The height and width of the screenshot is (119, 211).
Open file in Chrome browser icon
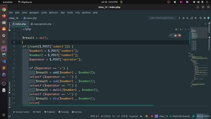tap(175, 35)
